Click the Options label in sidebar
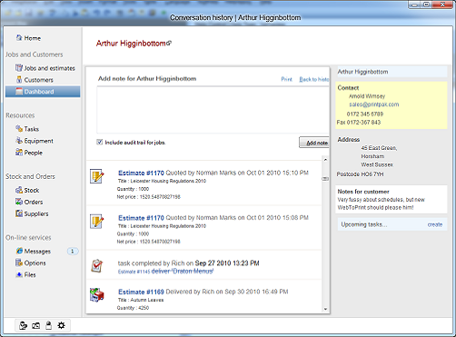 click(35, 263)
